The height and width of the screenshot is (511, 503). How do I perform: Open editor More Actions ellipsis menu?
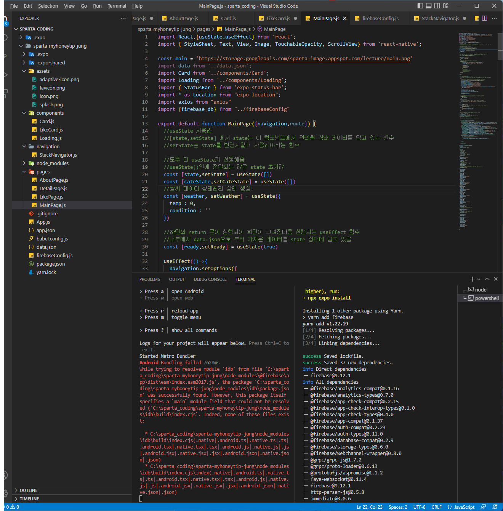coord(494,18)
